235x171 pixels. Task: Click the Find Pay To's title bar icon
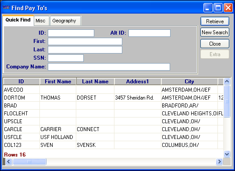pyautogui.click(x=6, y=7)
